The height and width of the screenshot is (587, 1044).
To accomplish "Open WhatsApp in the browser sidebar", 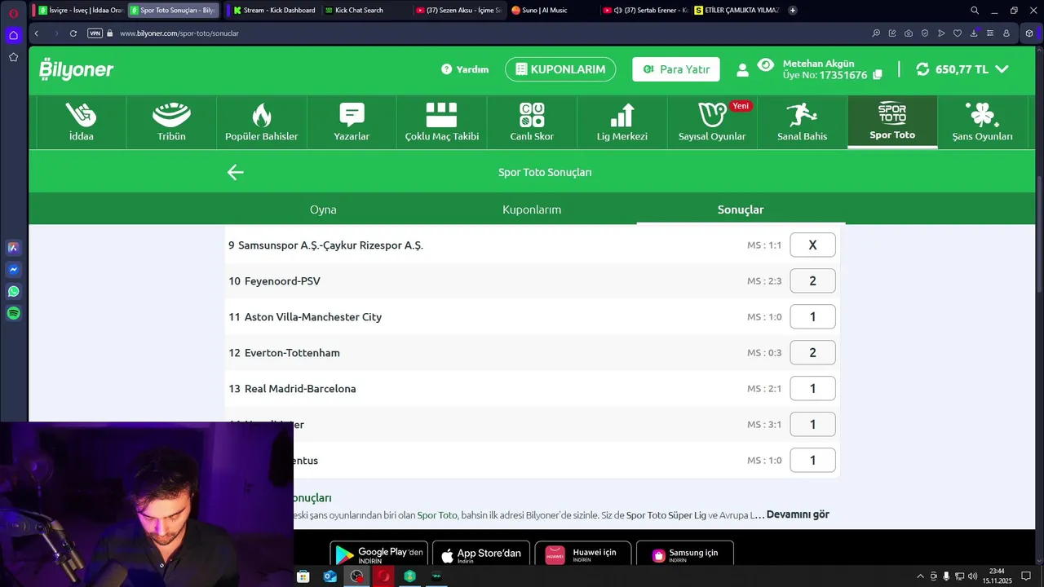I will (x=13, y=291).
